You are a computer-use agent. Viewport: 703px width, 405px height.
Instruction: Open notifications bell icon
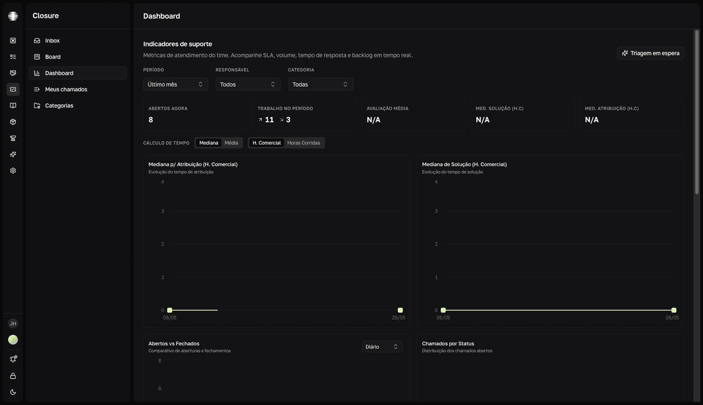13,359
